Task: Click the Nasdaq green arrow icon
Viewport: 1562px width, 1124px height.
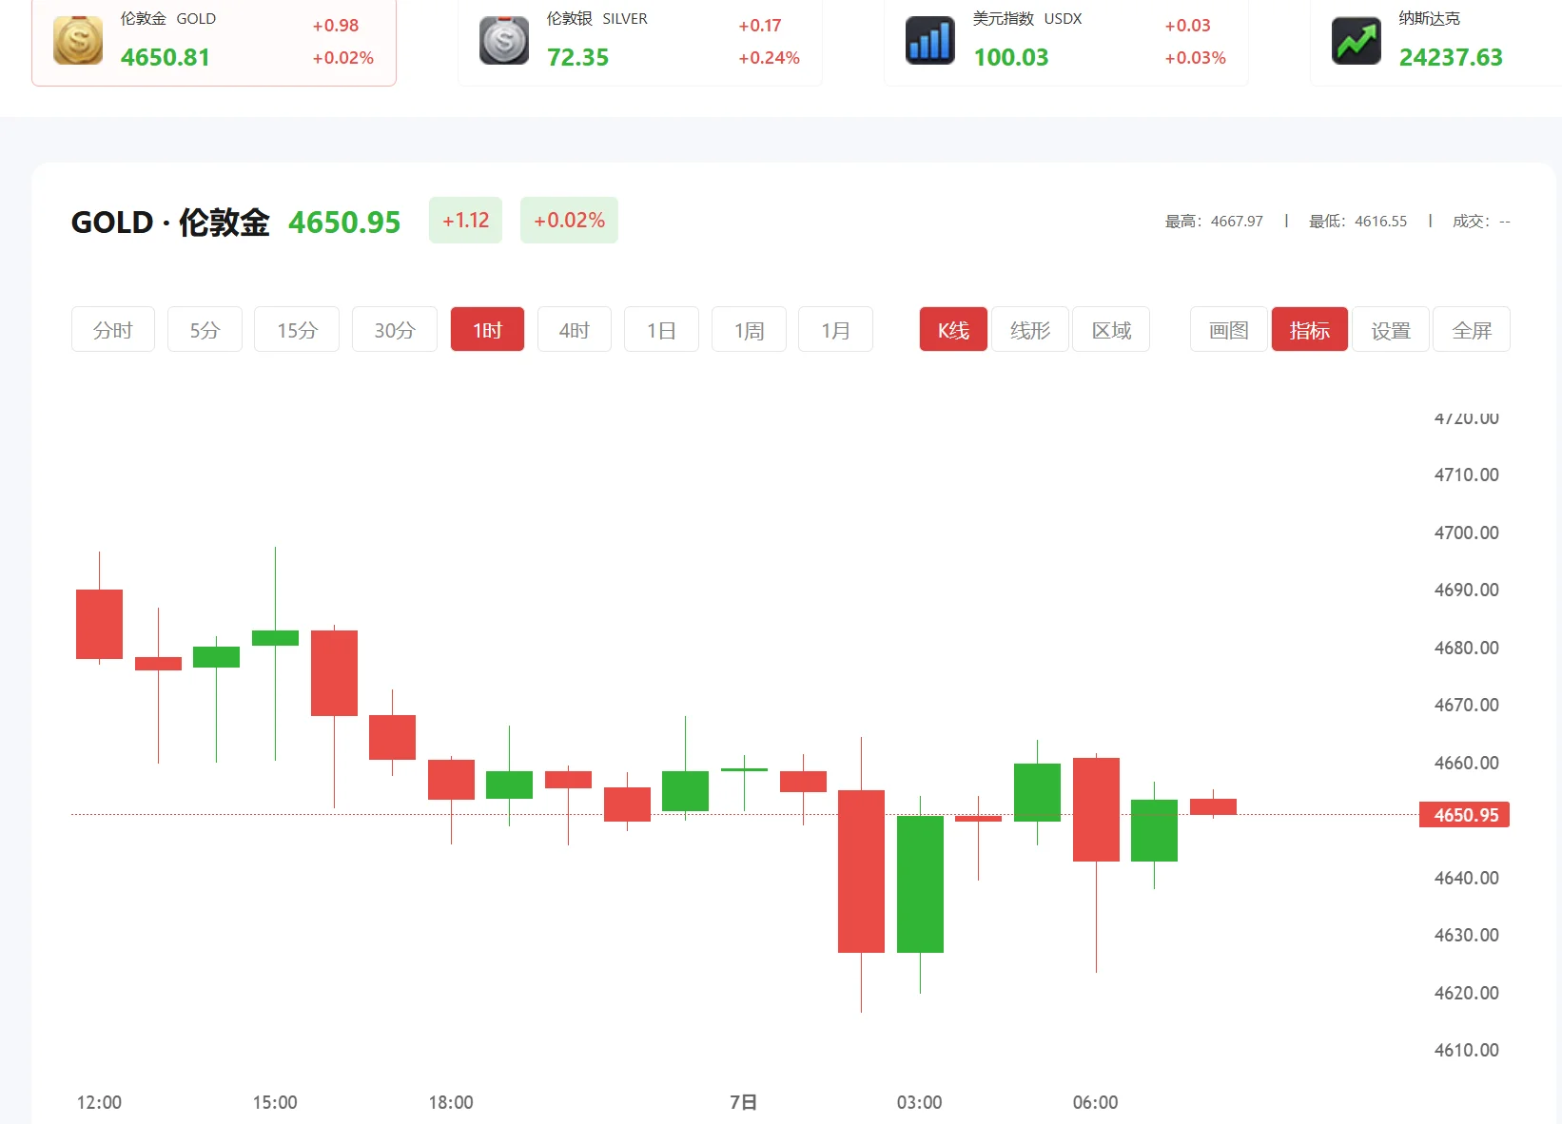Action: click(x=1357, y=41)
